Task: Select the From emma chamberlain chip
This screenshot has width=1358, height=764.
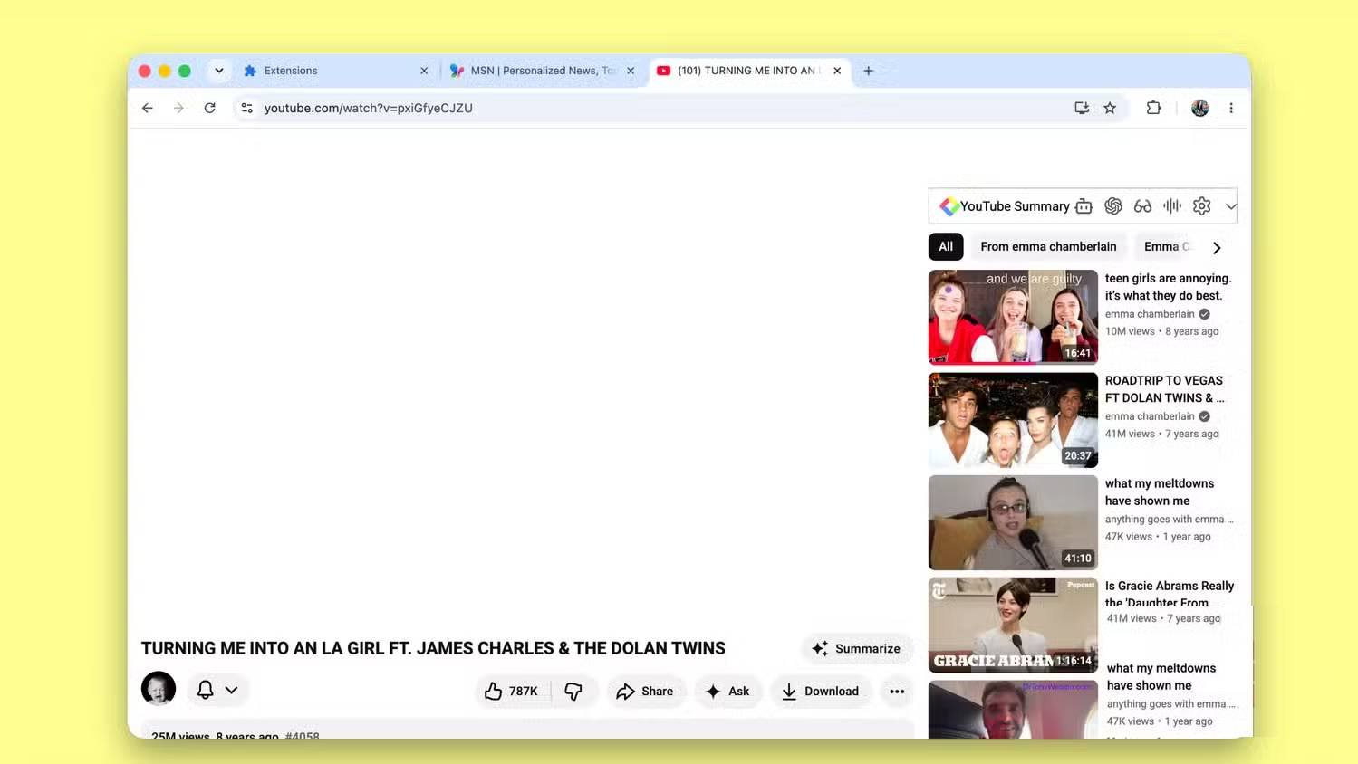Action: click(1048, 246)
